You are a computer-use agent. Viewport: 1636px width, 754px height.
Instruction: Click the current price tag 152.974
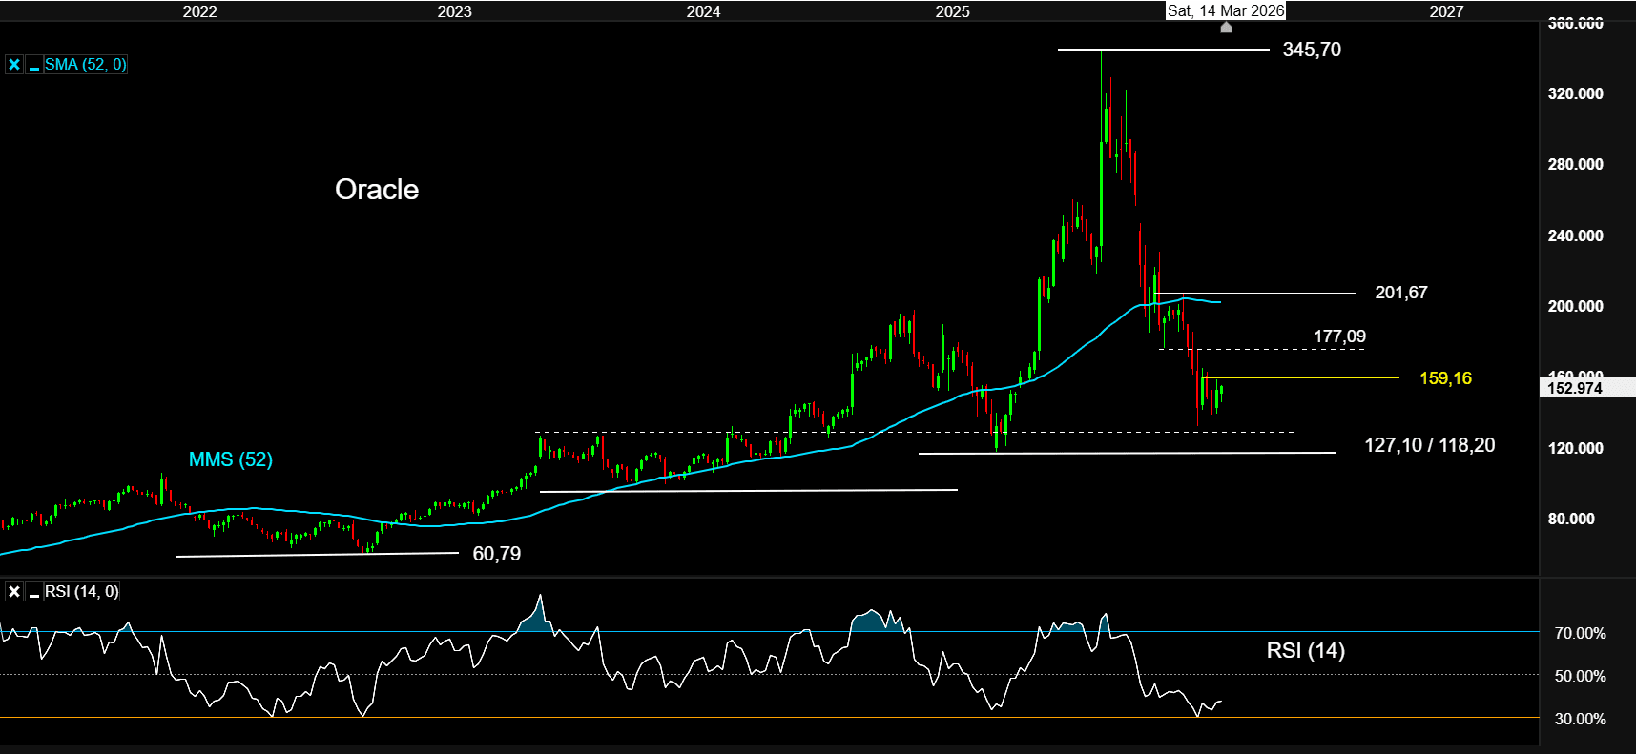click(x=1575, y=388)
